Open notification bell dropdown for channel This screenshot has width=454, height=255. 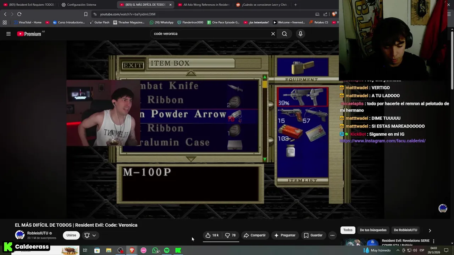(90, 235)
